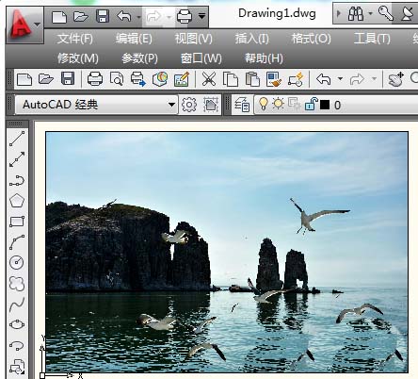Click the key sign-in icon
Viewport: 418px width, 379px height.
click(x=385, y=13)
